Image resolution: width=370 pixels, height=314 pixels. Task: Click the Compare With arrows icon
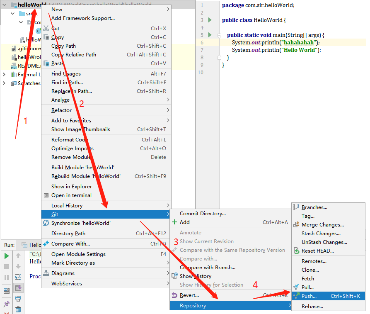coord(46,243)
